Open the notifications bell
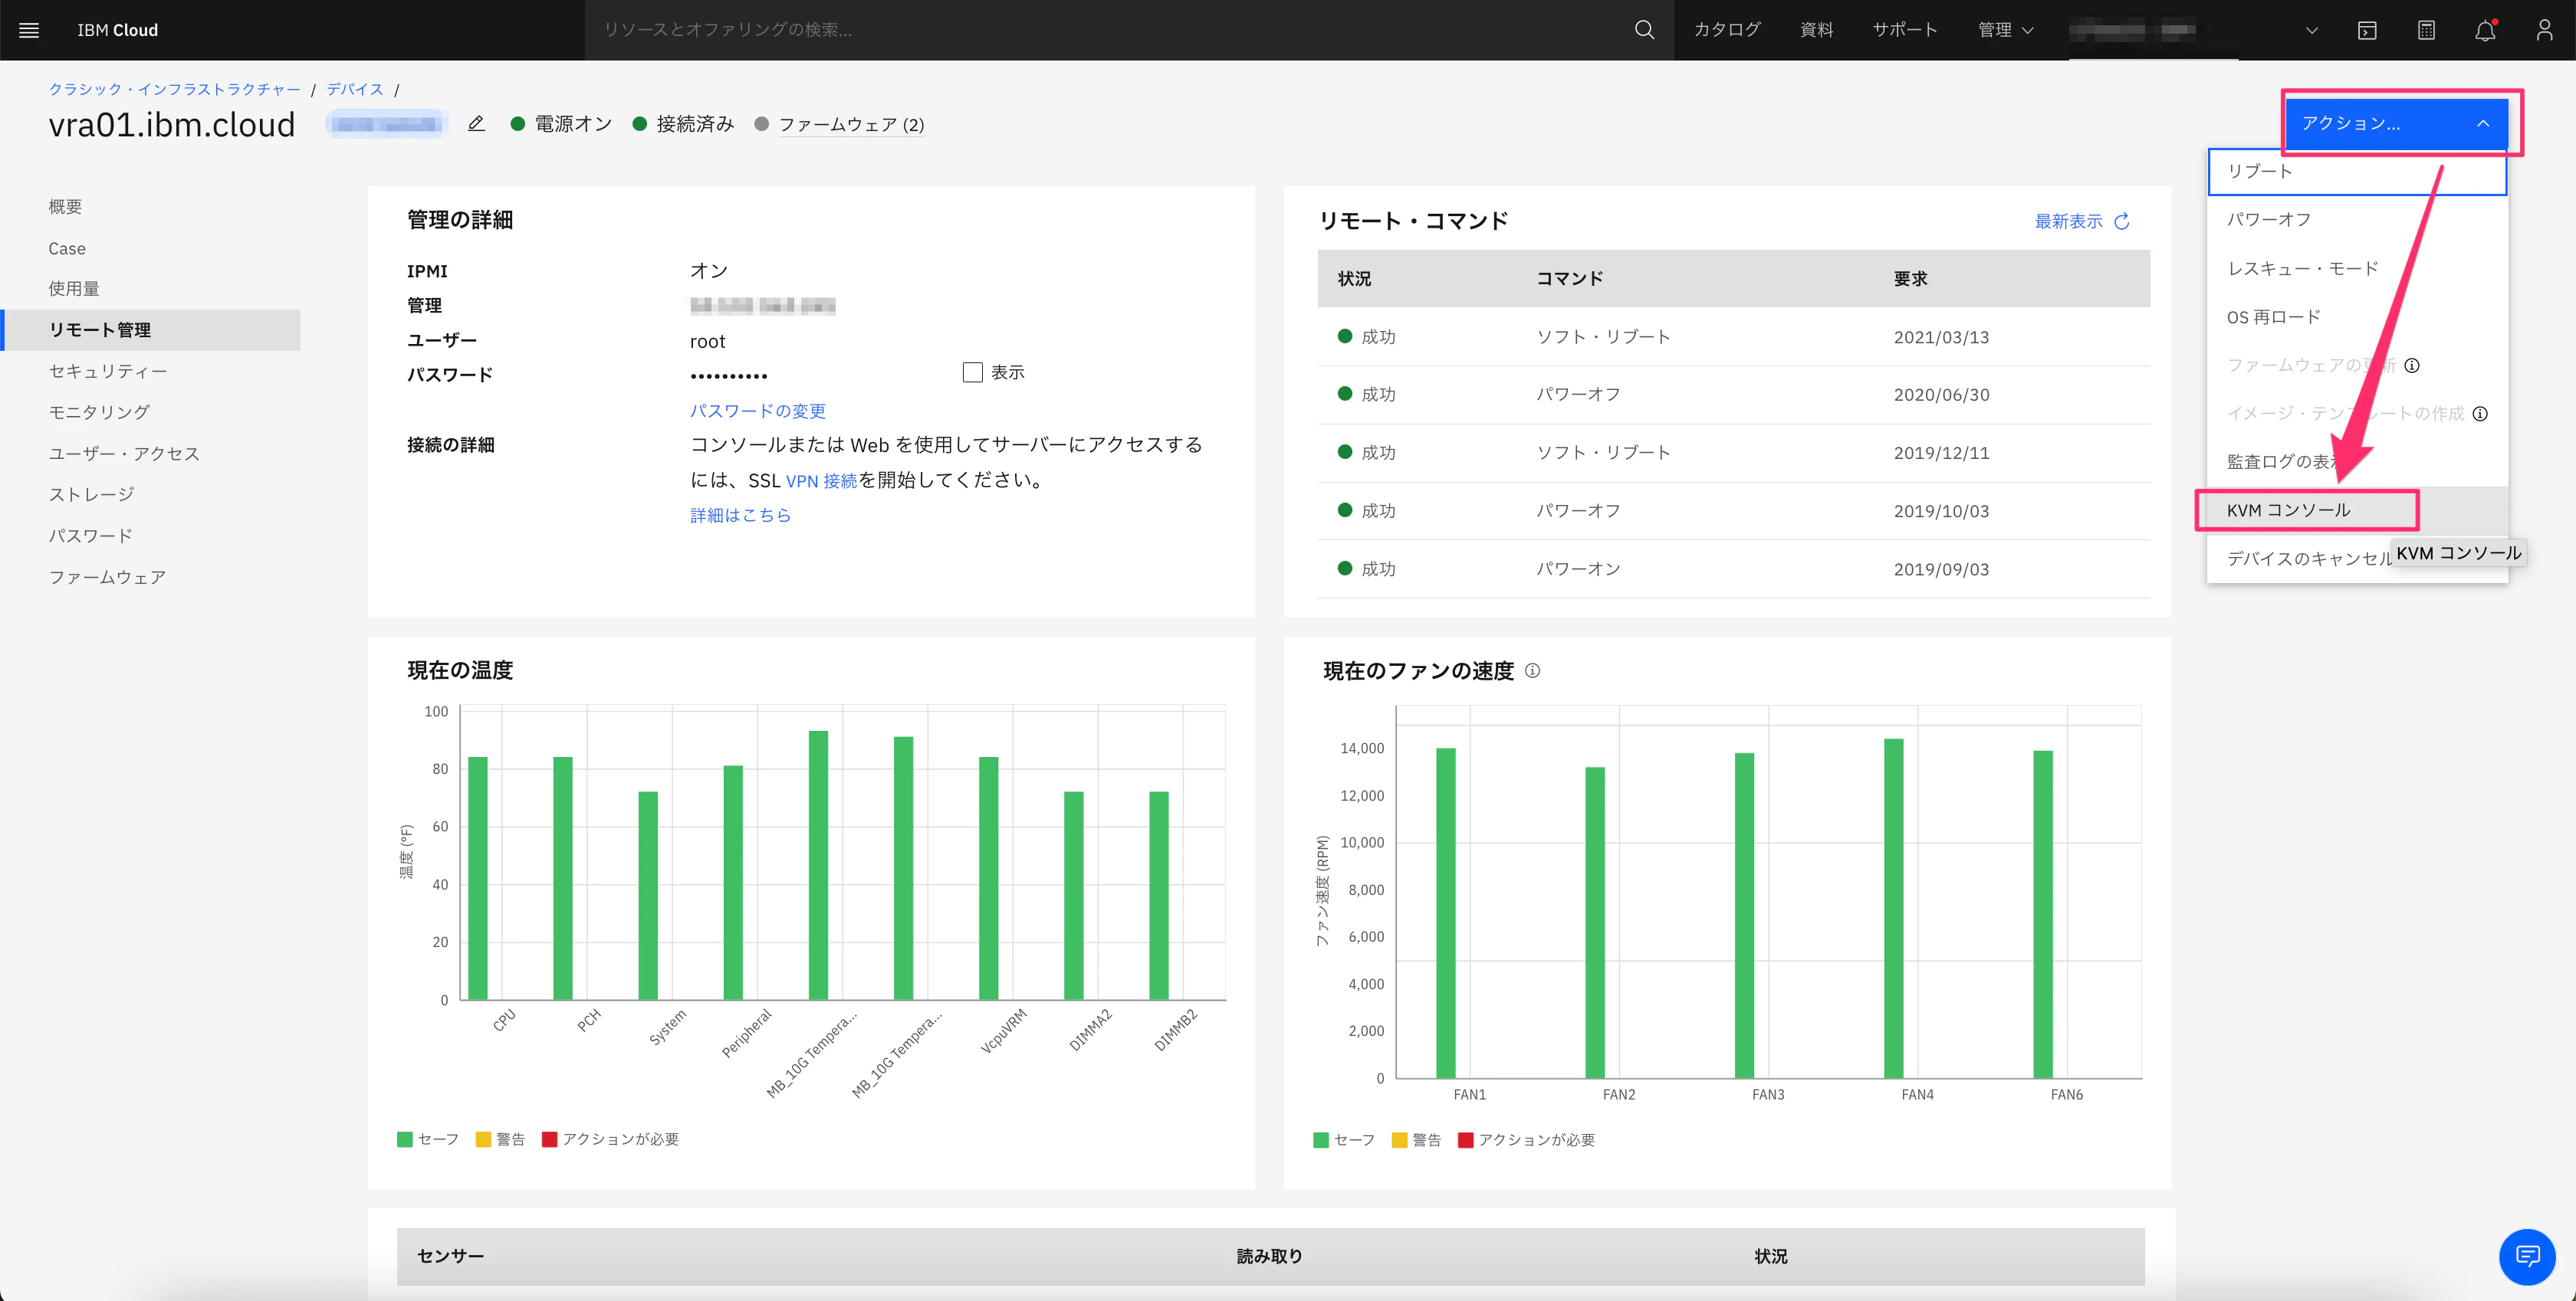2576x1301 pixels. point(2485,30)
